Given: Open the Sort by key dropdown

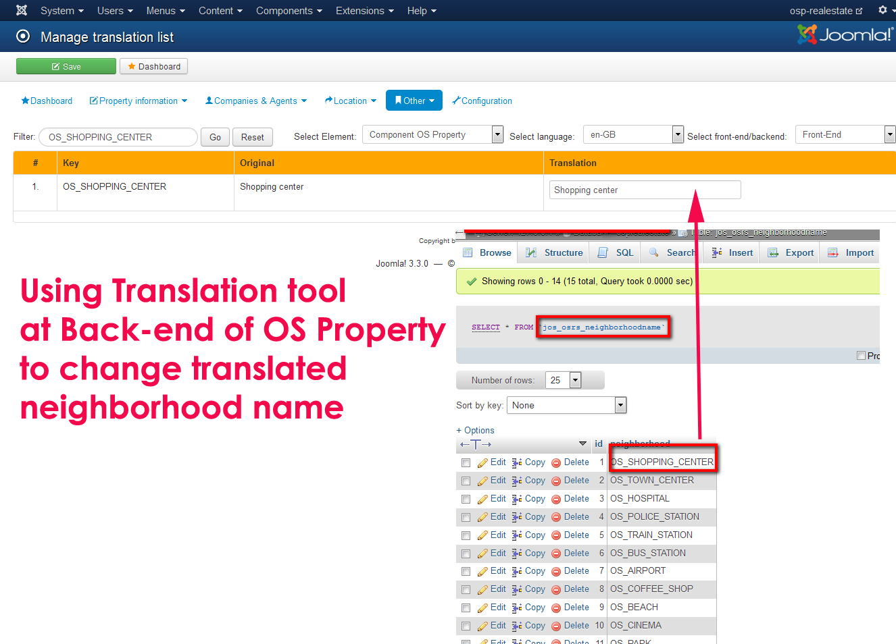Looking at the screenshot, I should pos(567,405).
